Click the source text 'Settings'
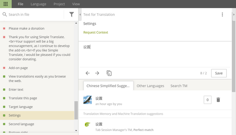The height and width of the screenshot is (135, 236). [x=90, y=24]
